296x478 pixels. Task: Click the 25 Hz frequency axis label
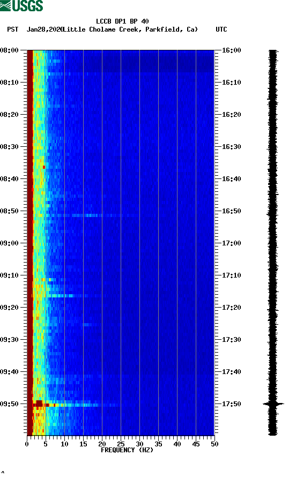121,444
